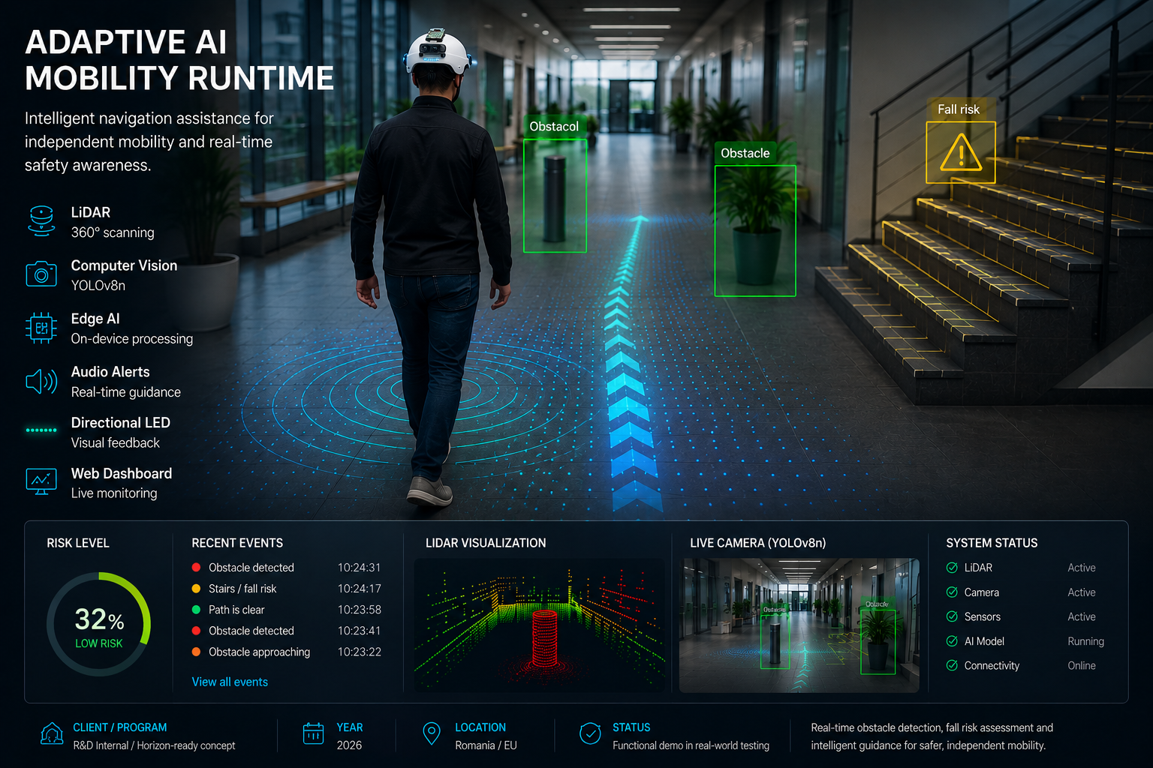
Task: Click the Functional demo in real-world testing text
Action: click(x=691, y=745)
